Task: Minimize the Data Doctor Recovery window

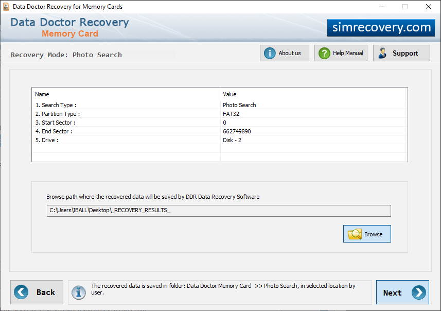Action: 382,7
